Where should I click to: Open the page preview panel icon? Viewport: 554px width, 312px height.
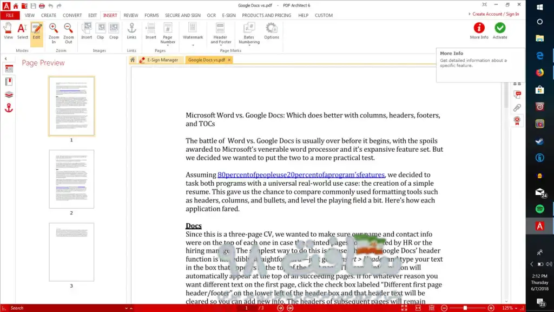point(9,69)
